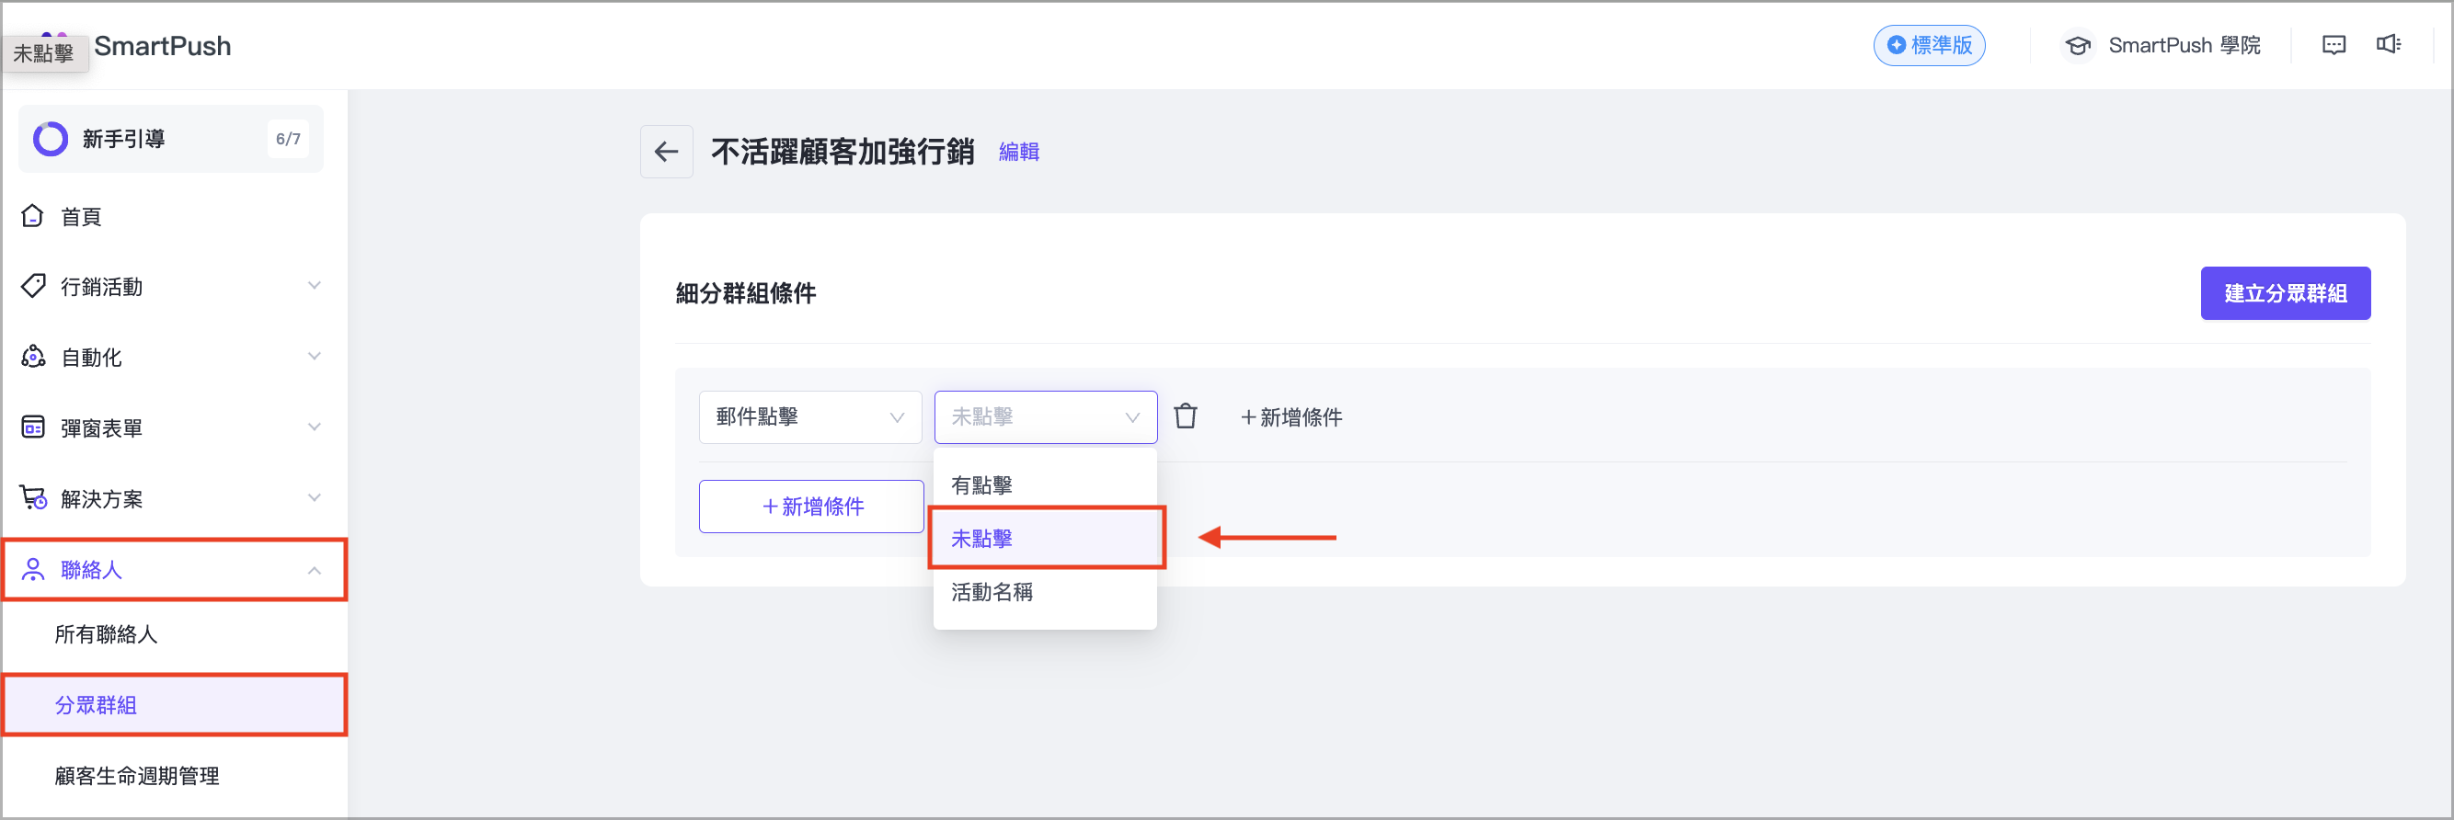The width and height of the screenshot is (2454, 820).
Task: Choose 活動名稱 option in dropdown
Action: (x=992, y=592)
